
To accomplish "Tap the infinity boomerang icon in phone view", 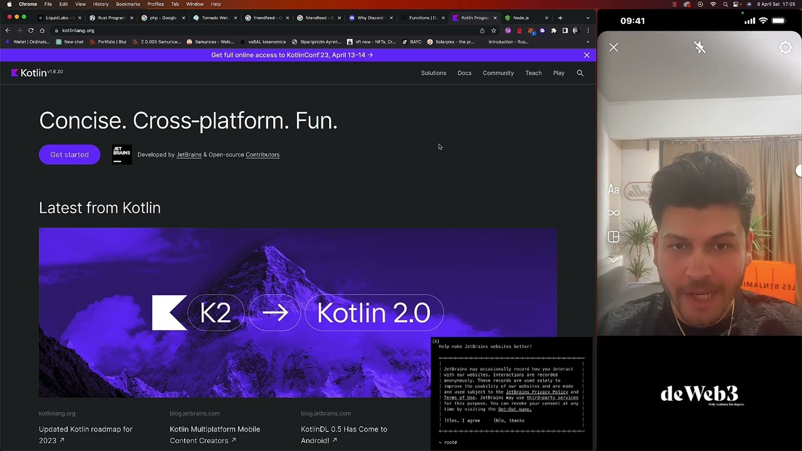I will [613, 213].
